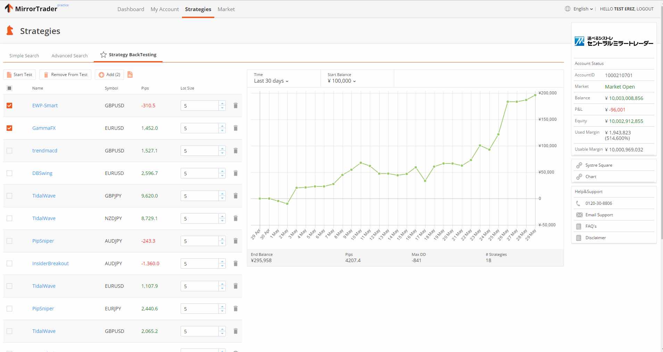Delete the EWP-Smart strategy row
The width and height of the screenshot is (663, 352).
click(x=235, y=106)
